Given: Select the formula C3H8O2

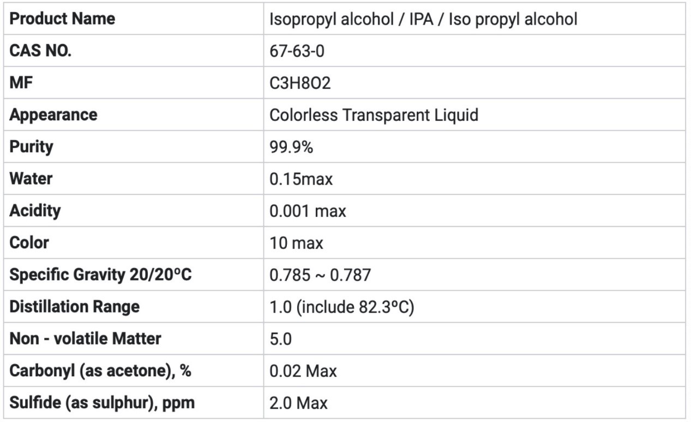Looking at the screenshot, I should [x=301, y=83].
